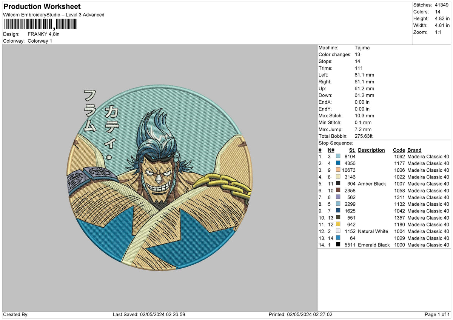The image size is (453, 320).
Task: Click the 'Stop Sequence:' heading
Action: click(x=336, y=143)
